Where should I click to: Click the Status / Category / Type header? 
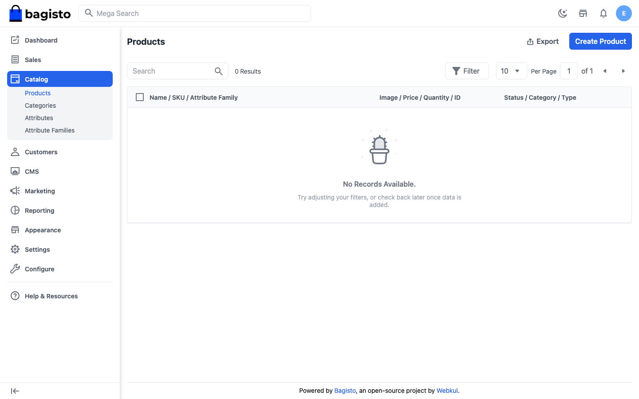click(540, 98)
